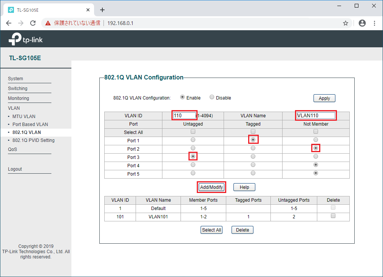Click the TL-SG105E model heading
This screenshot has height=277, width=383.
pyautogui.click(x=25, y=58)
